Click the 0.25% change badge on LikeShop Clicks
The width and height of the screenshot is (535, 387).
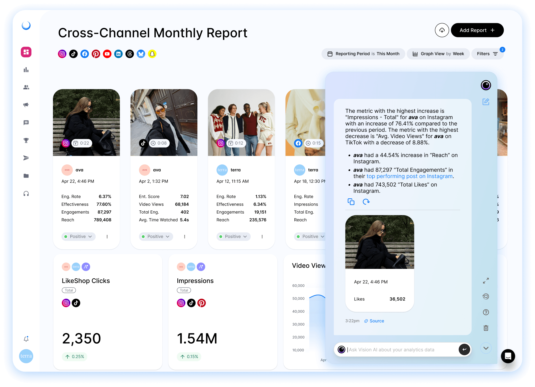pos(75,357)
